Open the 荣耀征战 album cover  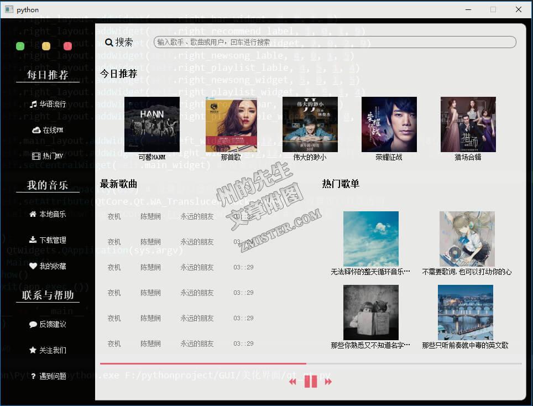tap(389, 124)
